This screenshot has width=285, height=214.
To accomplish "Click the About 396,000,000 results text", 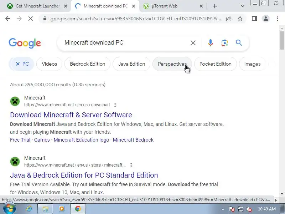I will click(58, 85).
